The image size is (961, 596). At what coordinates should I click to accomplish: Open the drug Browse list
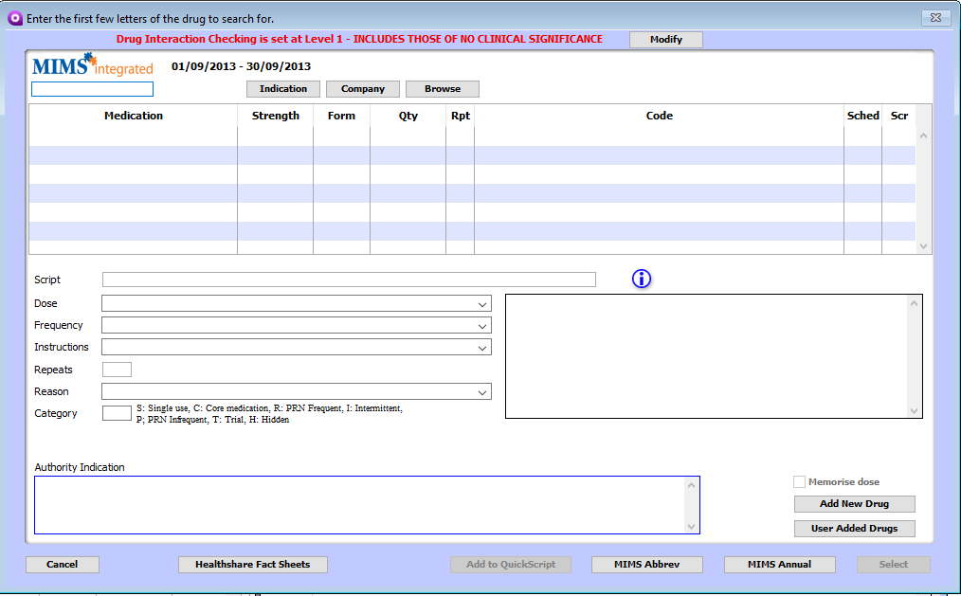[442, 88]
